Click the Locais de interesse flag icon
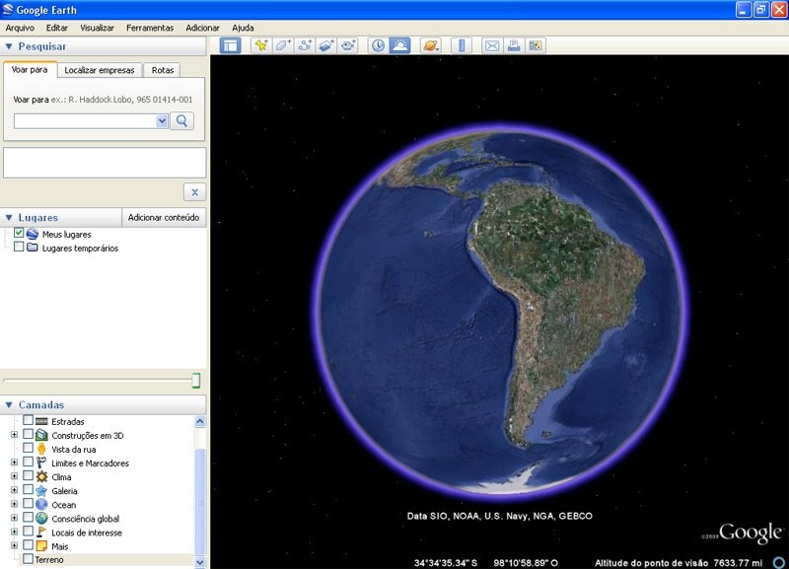789x569 pixels. coord(41,532)
